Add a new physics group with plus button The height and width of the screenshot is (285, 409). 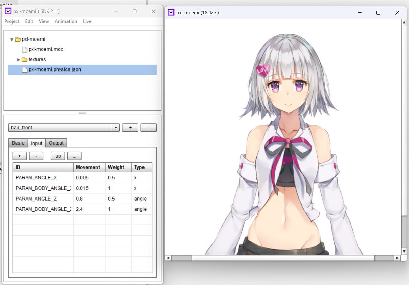tap(130, 127)
